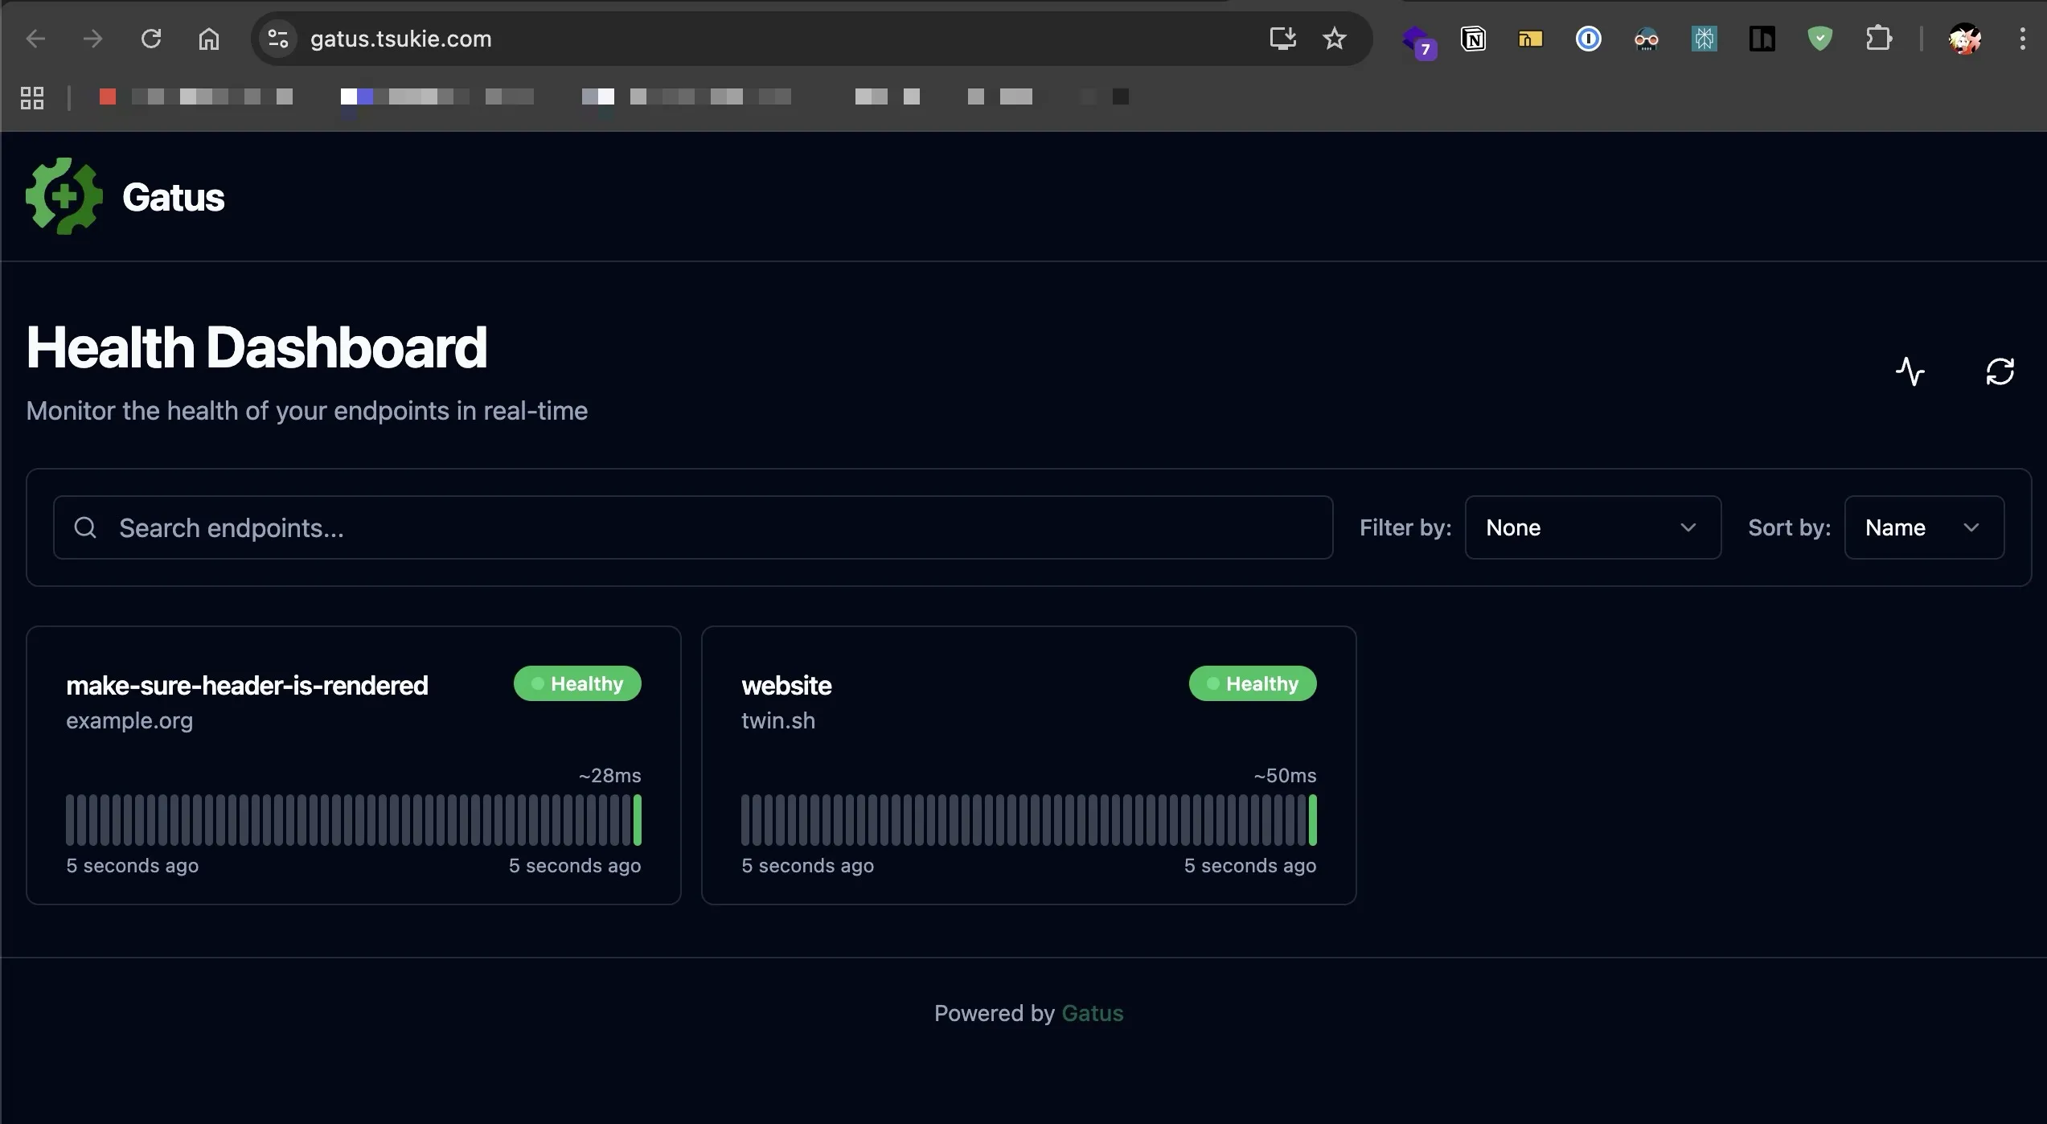
Task: Open the website endpoint card title
Action: click(786, 686)
